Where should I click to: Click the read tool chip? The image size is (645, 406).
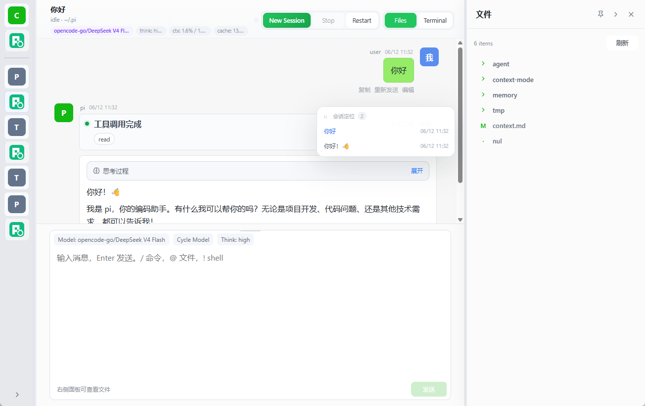coord(104,139)
